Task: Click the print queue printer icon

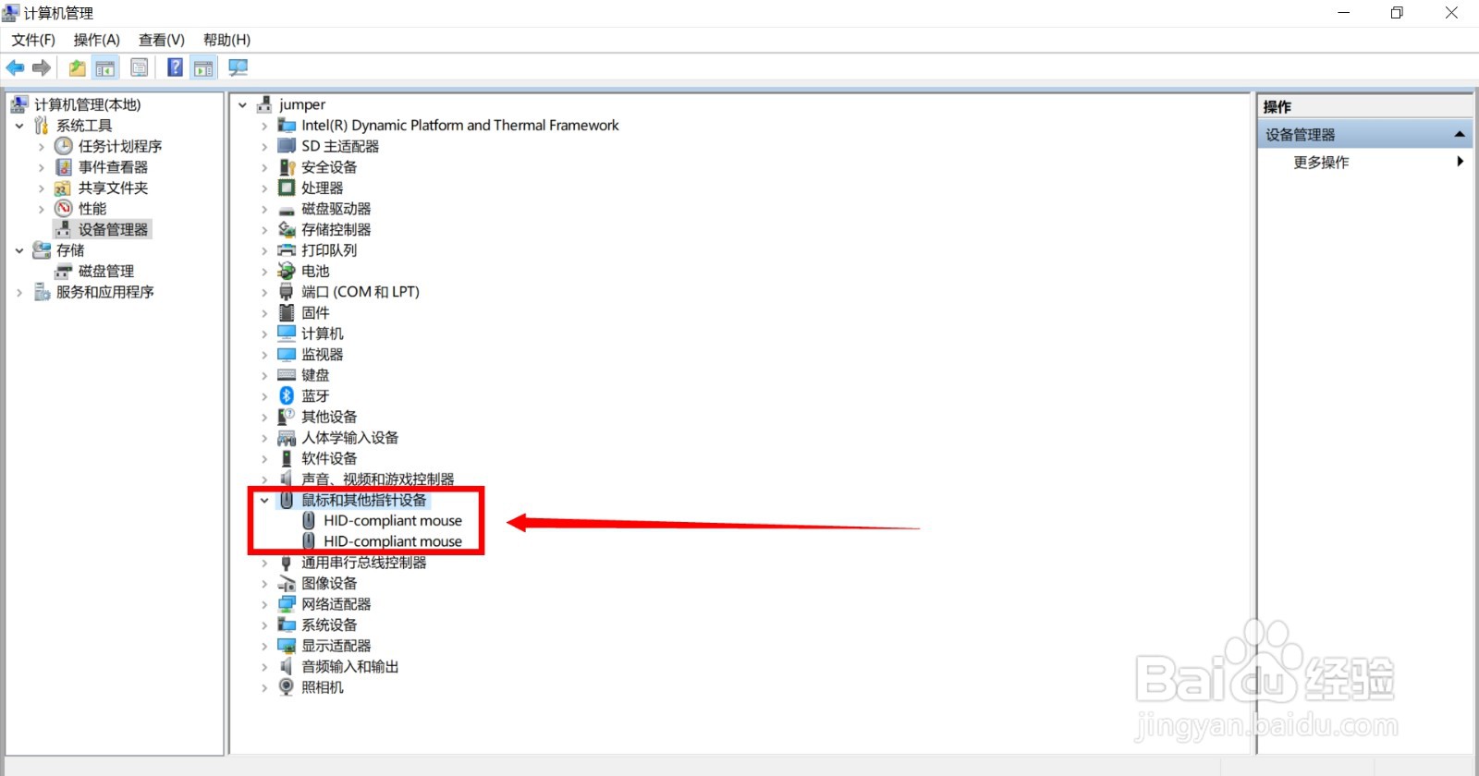Action: tap(287, 250)
